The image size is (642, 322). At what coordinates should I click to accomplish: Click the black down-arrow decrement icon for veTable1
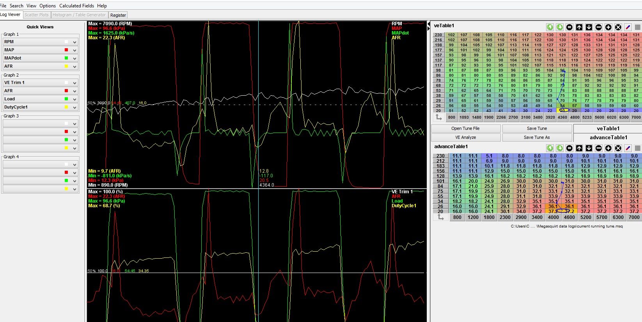pos(589,27)
